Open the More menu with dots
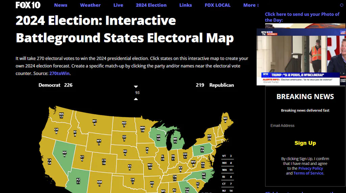Viewport: 346px width, 193px height. point(251,5)
